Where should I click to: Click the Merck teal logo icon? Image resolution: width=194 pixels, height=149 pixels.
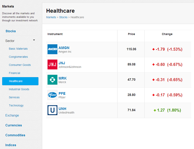click(x=52, y=80)
